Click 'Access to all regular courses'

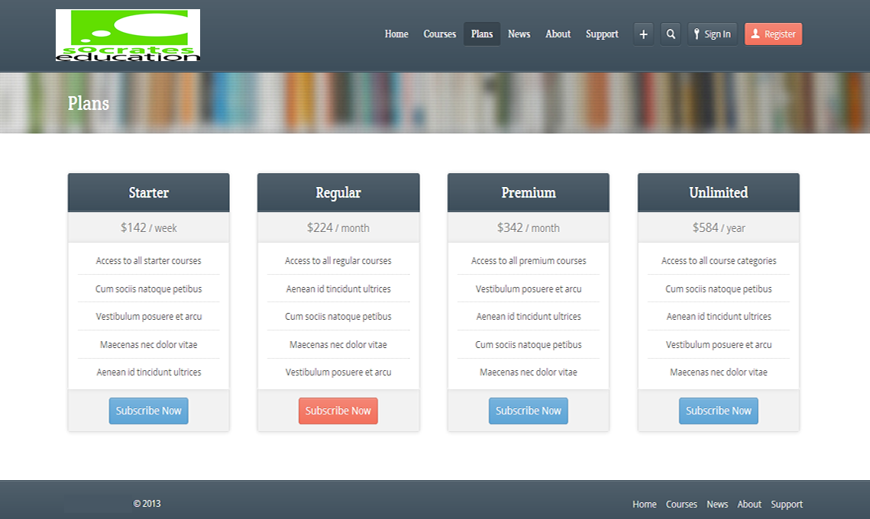(x=338, y=260)
